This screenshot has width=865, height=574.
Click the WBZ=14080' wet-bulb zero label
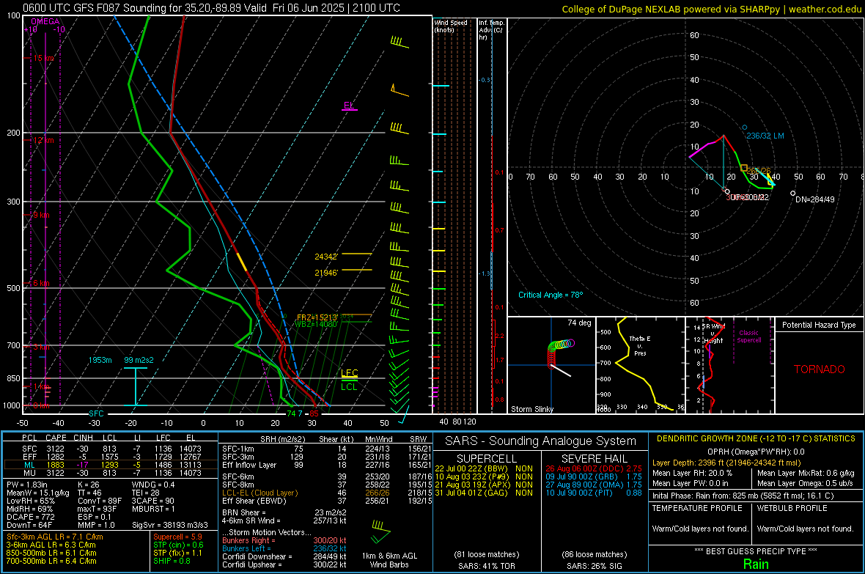pos(315,325)
